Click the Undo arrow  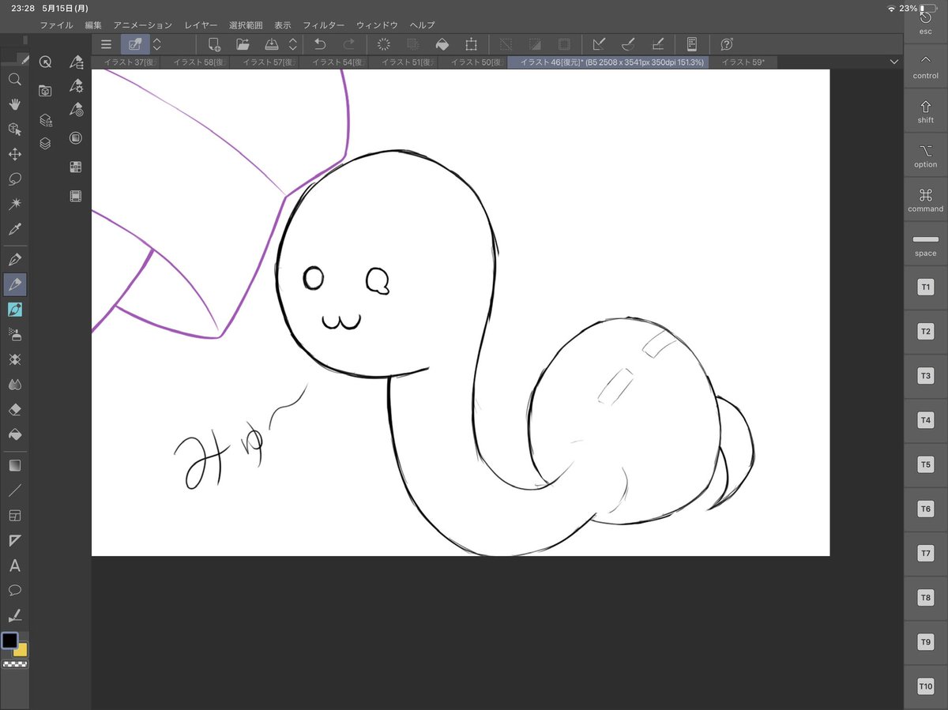click(320, 44)
